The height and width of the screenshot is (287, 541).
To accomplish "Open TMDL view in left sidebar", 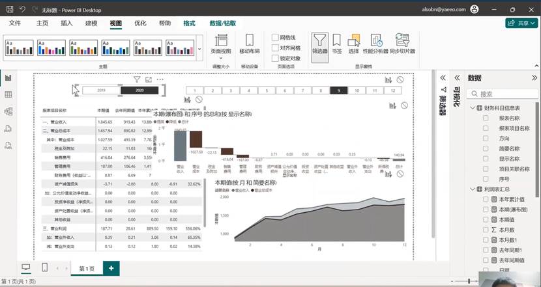I will (8, 145).
